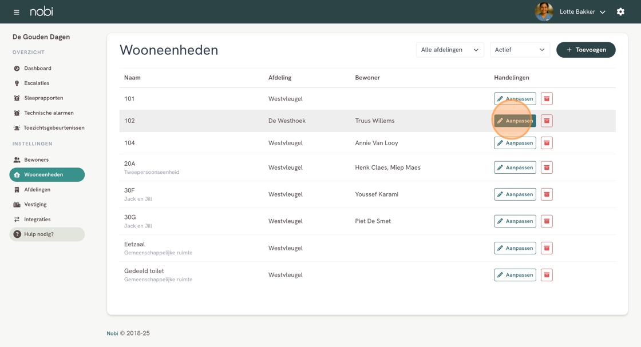Click the nobi logo
Screen dimensions: 641x347
coord(41,11)
